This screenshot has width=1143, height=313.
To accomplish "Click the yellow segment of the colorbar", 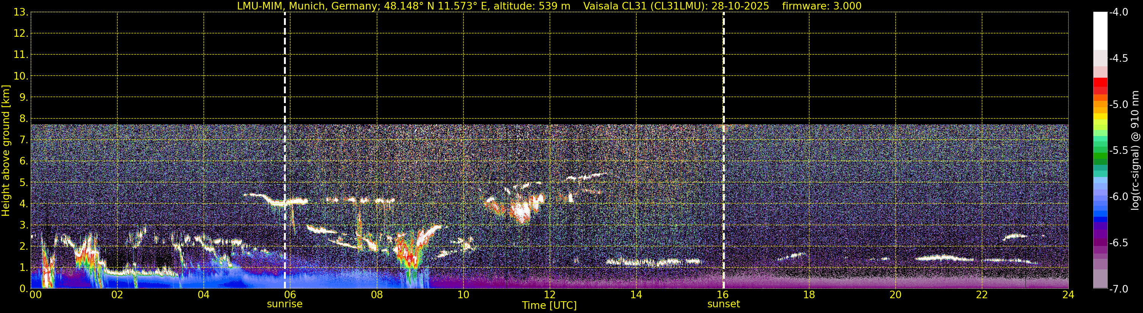I will (x=1101, y=117).
